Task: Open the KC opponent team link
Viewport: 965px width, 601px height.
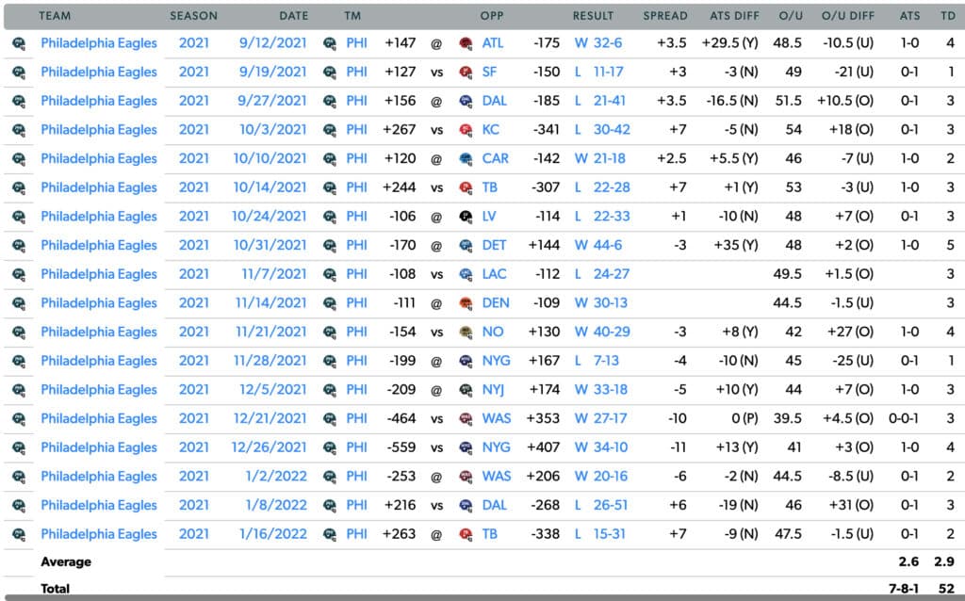Action: [490, 130]
